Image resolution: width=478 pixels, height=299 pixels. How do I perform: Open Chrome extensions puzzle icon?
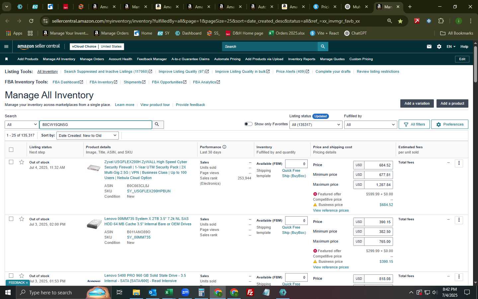(441, 21)
